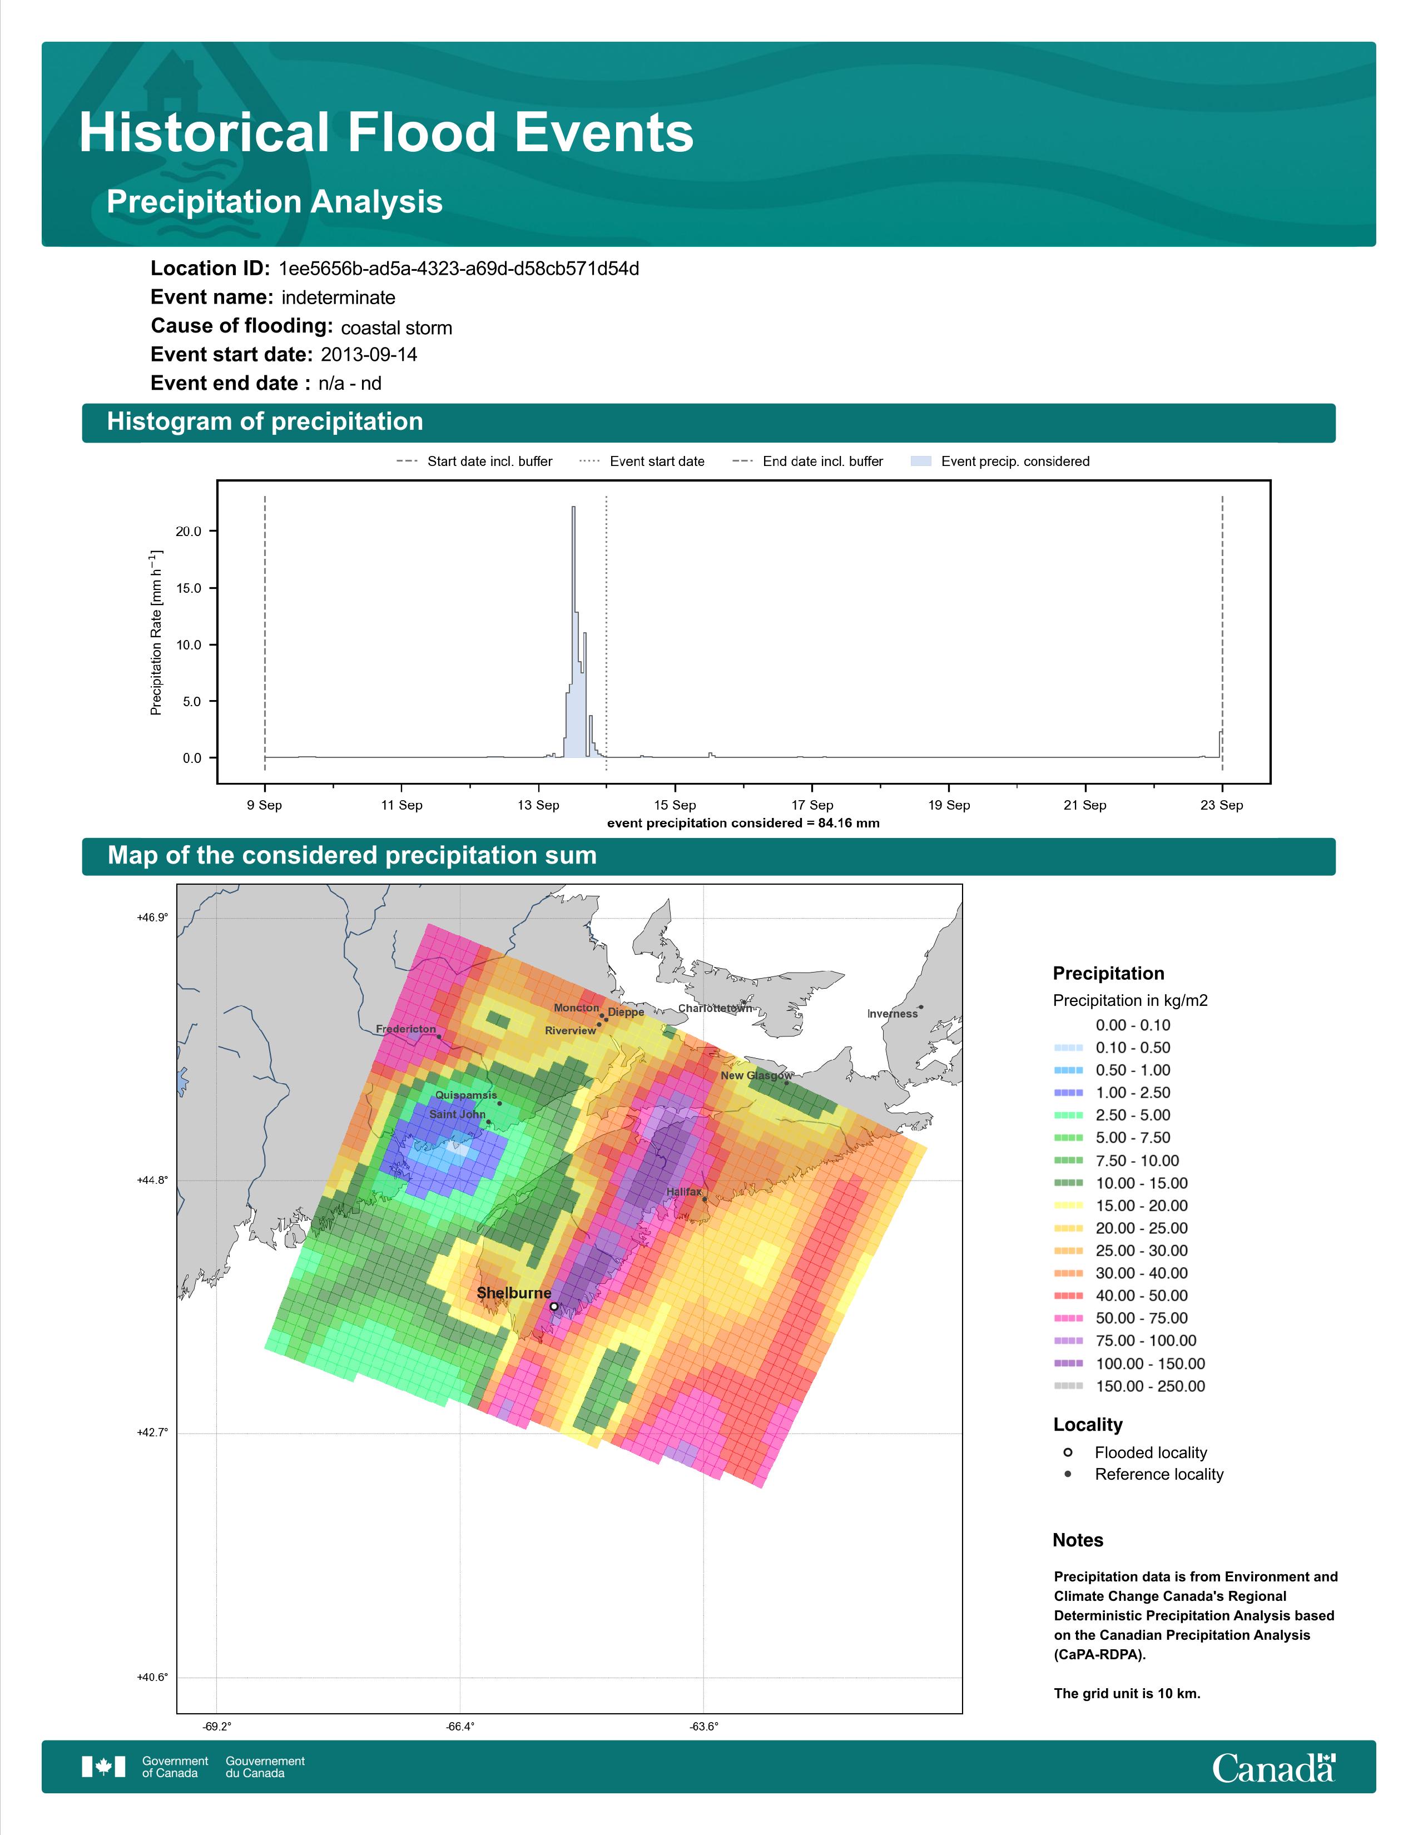Click the Event precip. considered legend patch
Image resolution: width=1418 pixels, height=1835 pixels.
click(921, 462)
